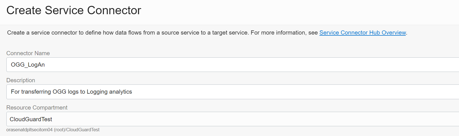The image size is (459, 136).
Task: Open the Resource Compartment dropdown
Action: tap(223, 119)
